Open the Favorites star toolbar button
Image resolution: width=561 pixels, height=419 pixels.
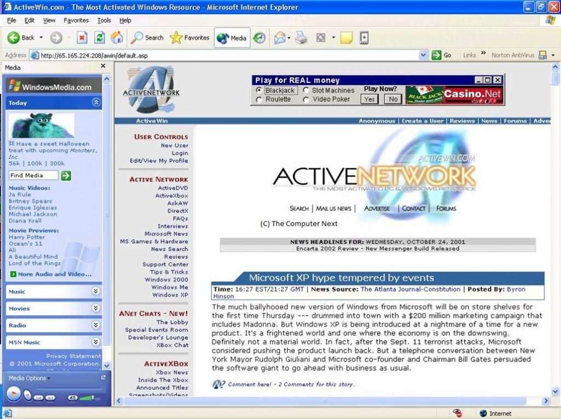[x=190, y=38]
